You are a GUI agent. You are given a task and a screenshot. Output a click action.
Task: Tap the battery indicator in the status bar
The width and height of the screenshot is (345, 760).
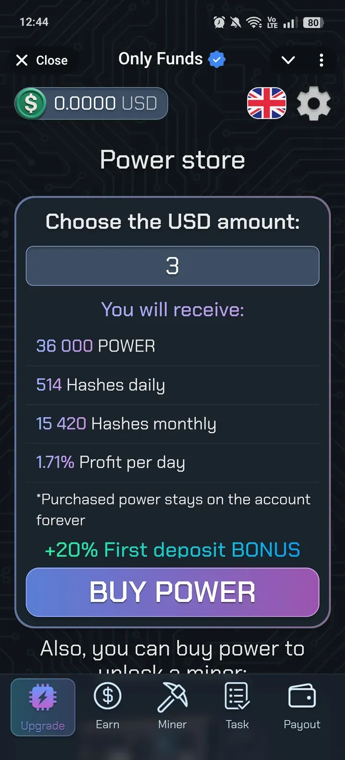point(313,22)
